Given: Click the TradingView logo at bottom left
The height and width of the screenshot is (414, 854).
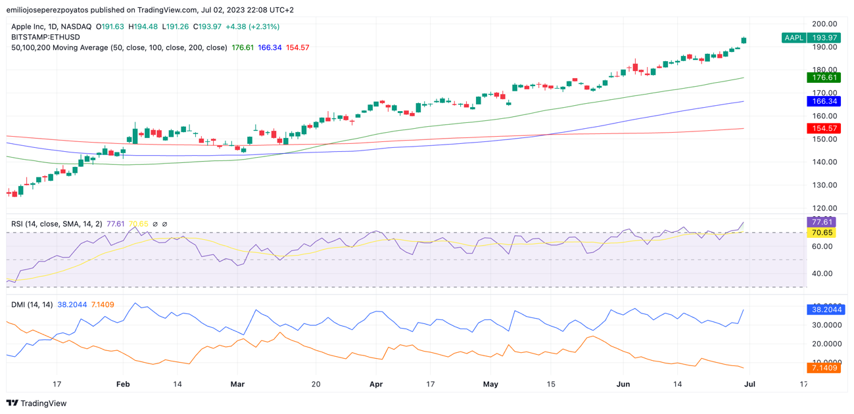Looking at the screenshot, I should [36, 403].
